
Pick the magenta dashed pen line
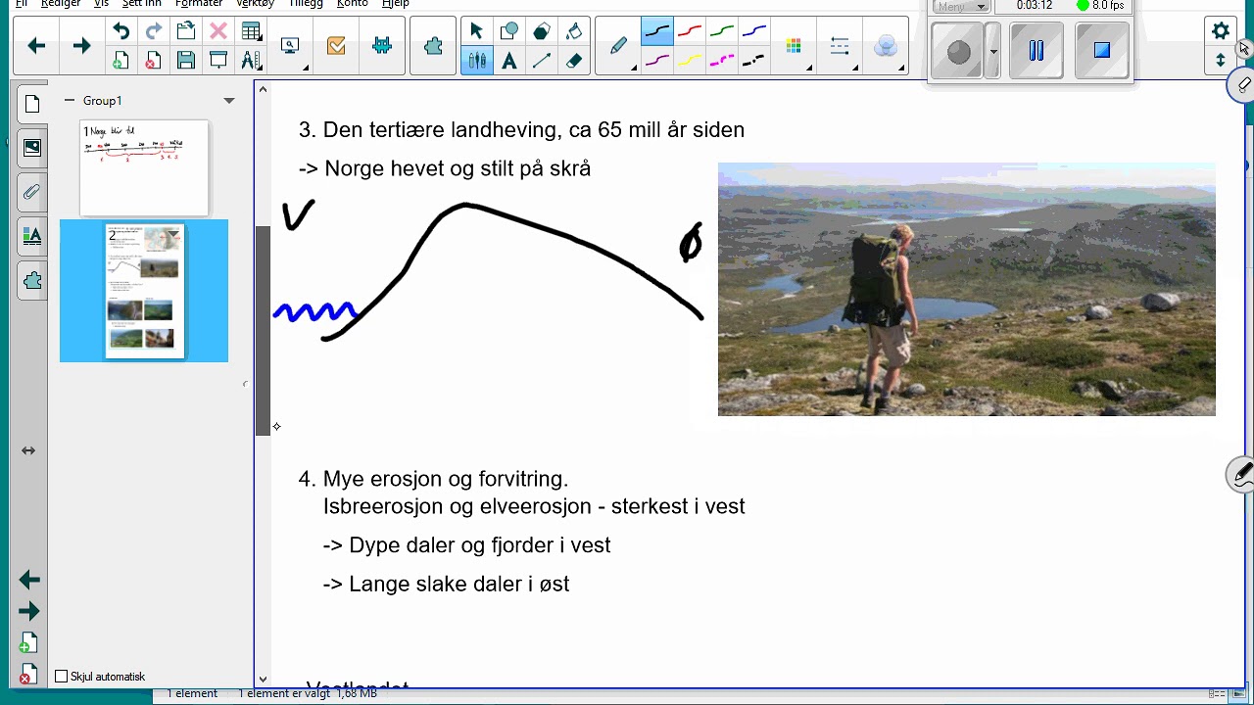tap(722, 61)
